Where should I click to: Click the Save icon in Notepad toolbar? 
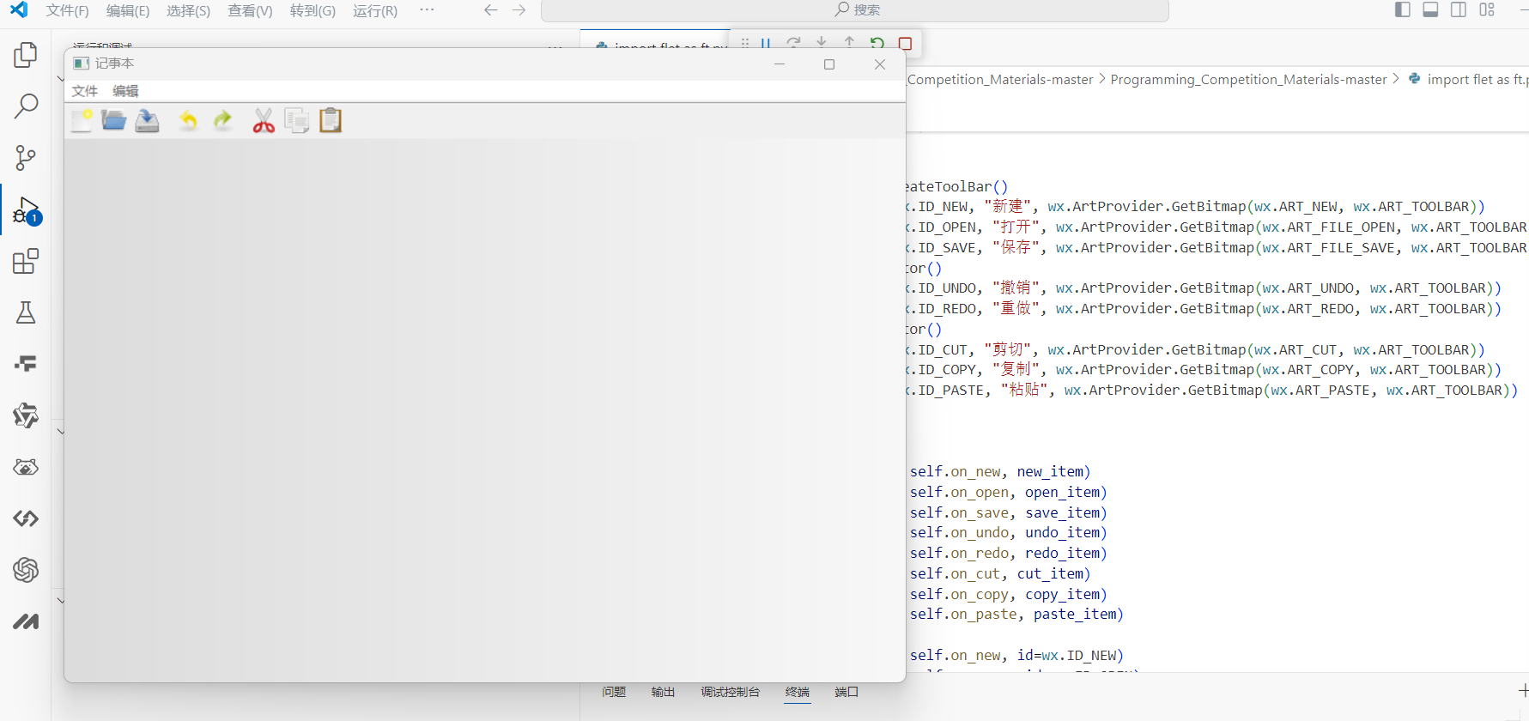[x=148, y=121]
